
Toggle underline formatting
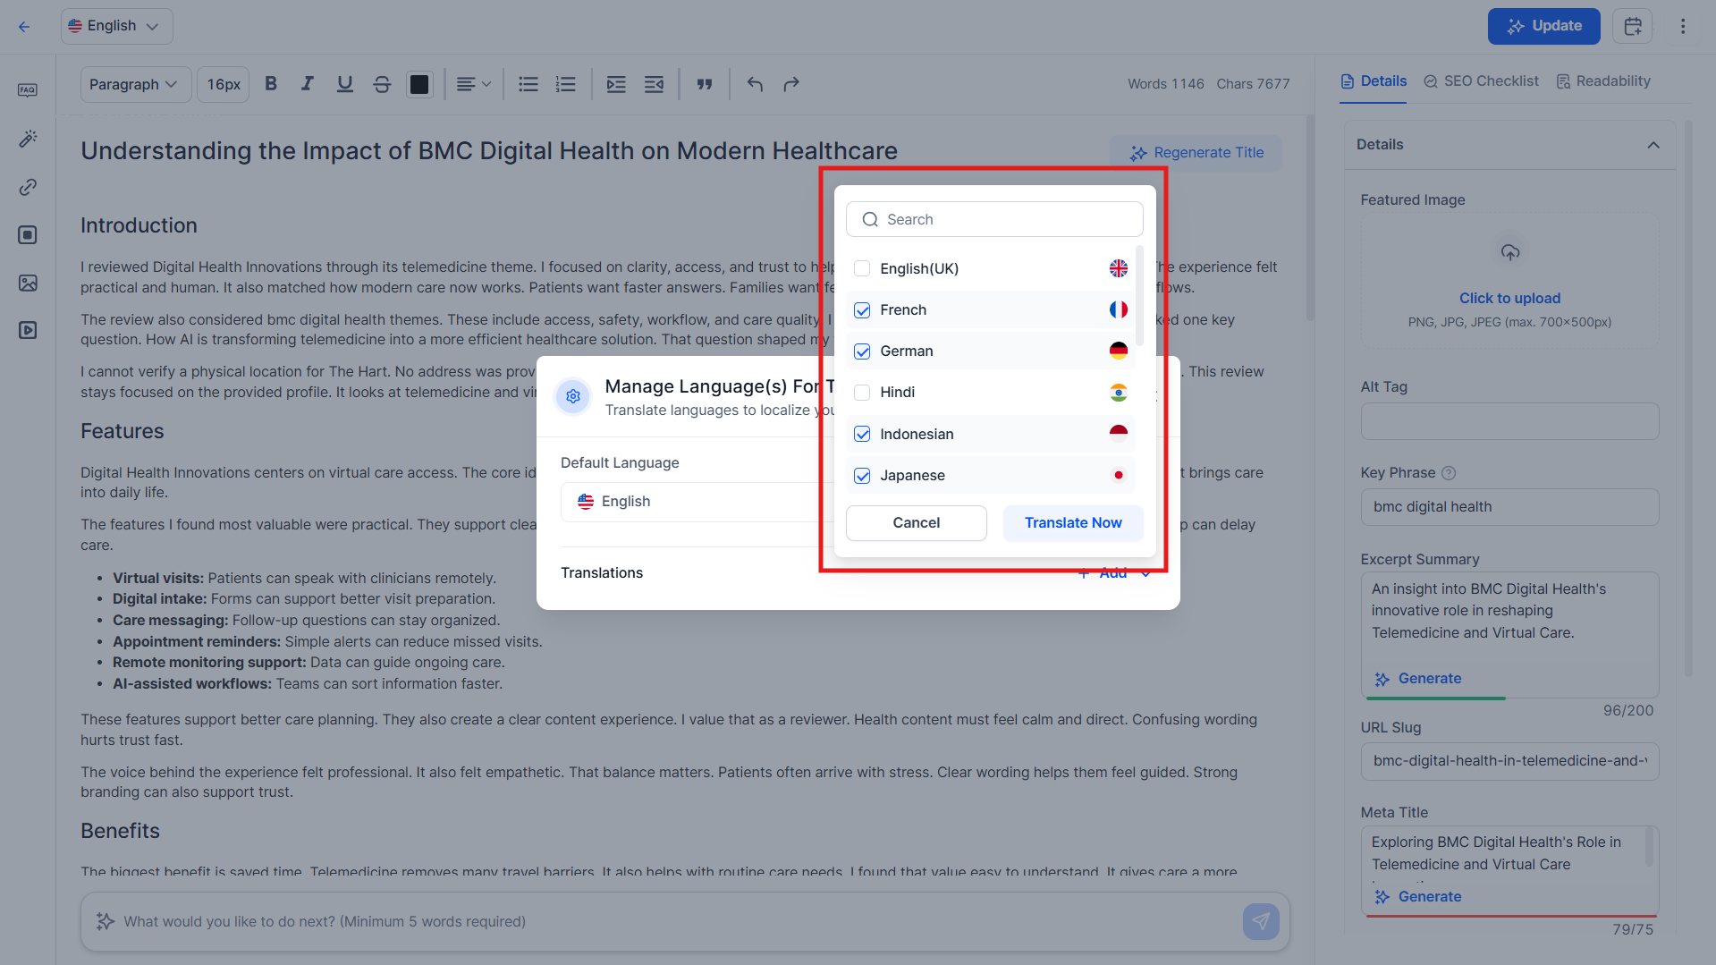(x=344, y=84)
